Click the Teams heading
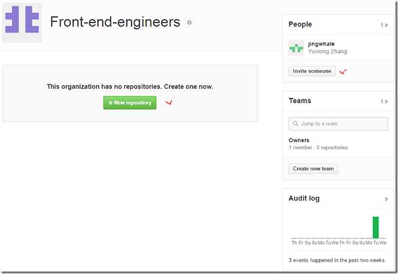 (300, 100)
